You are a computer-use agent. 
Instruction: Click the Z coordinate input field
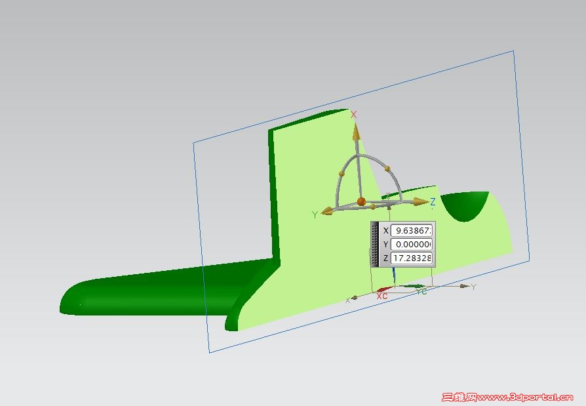[x=412, y=258]
